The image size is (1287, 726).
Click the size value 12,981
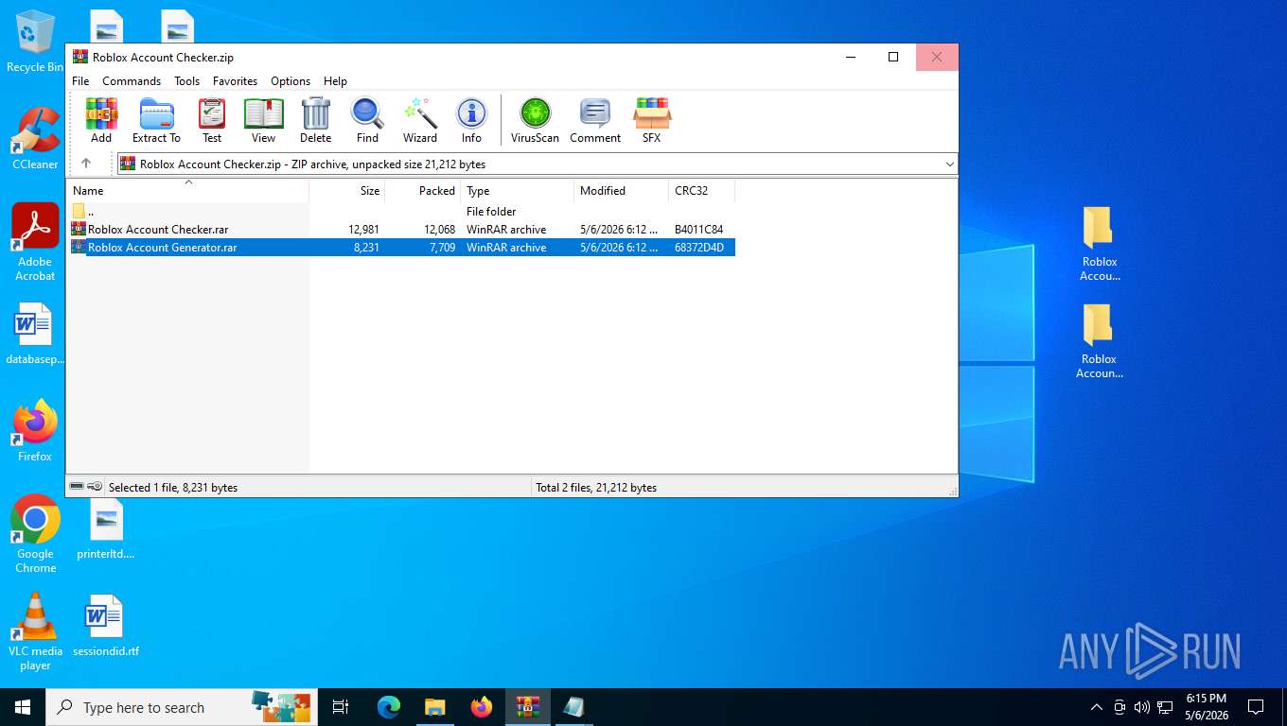pyautogui.click(x=363, y=230)
